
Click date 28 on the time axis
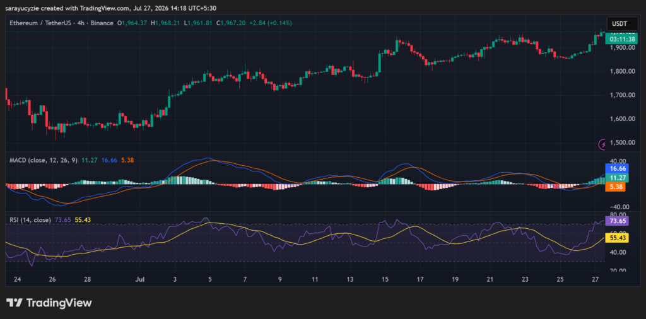coord(87,279)
